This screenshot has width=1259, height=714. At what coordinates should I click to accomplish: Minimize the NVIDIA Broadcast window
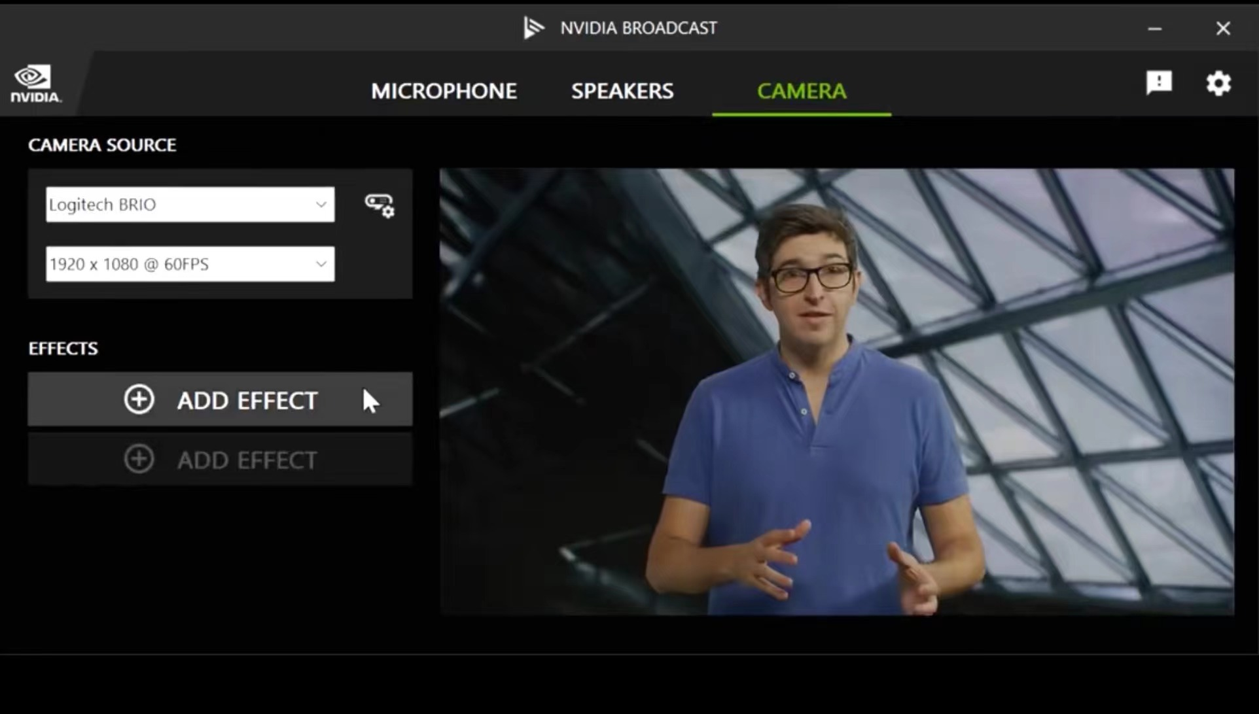click(1155, 28)
